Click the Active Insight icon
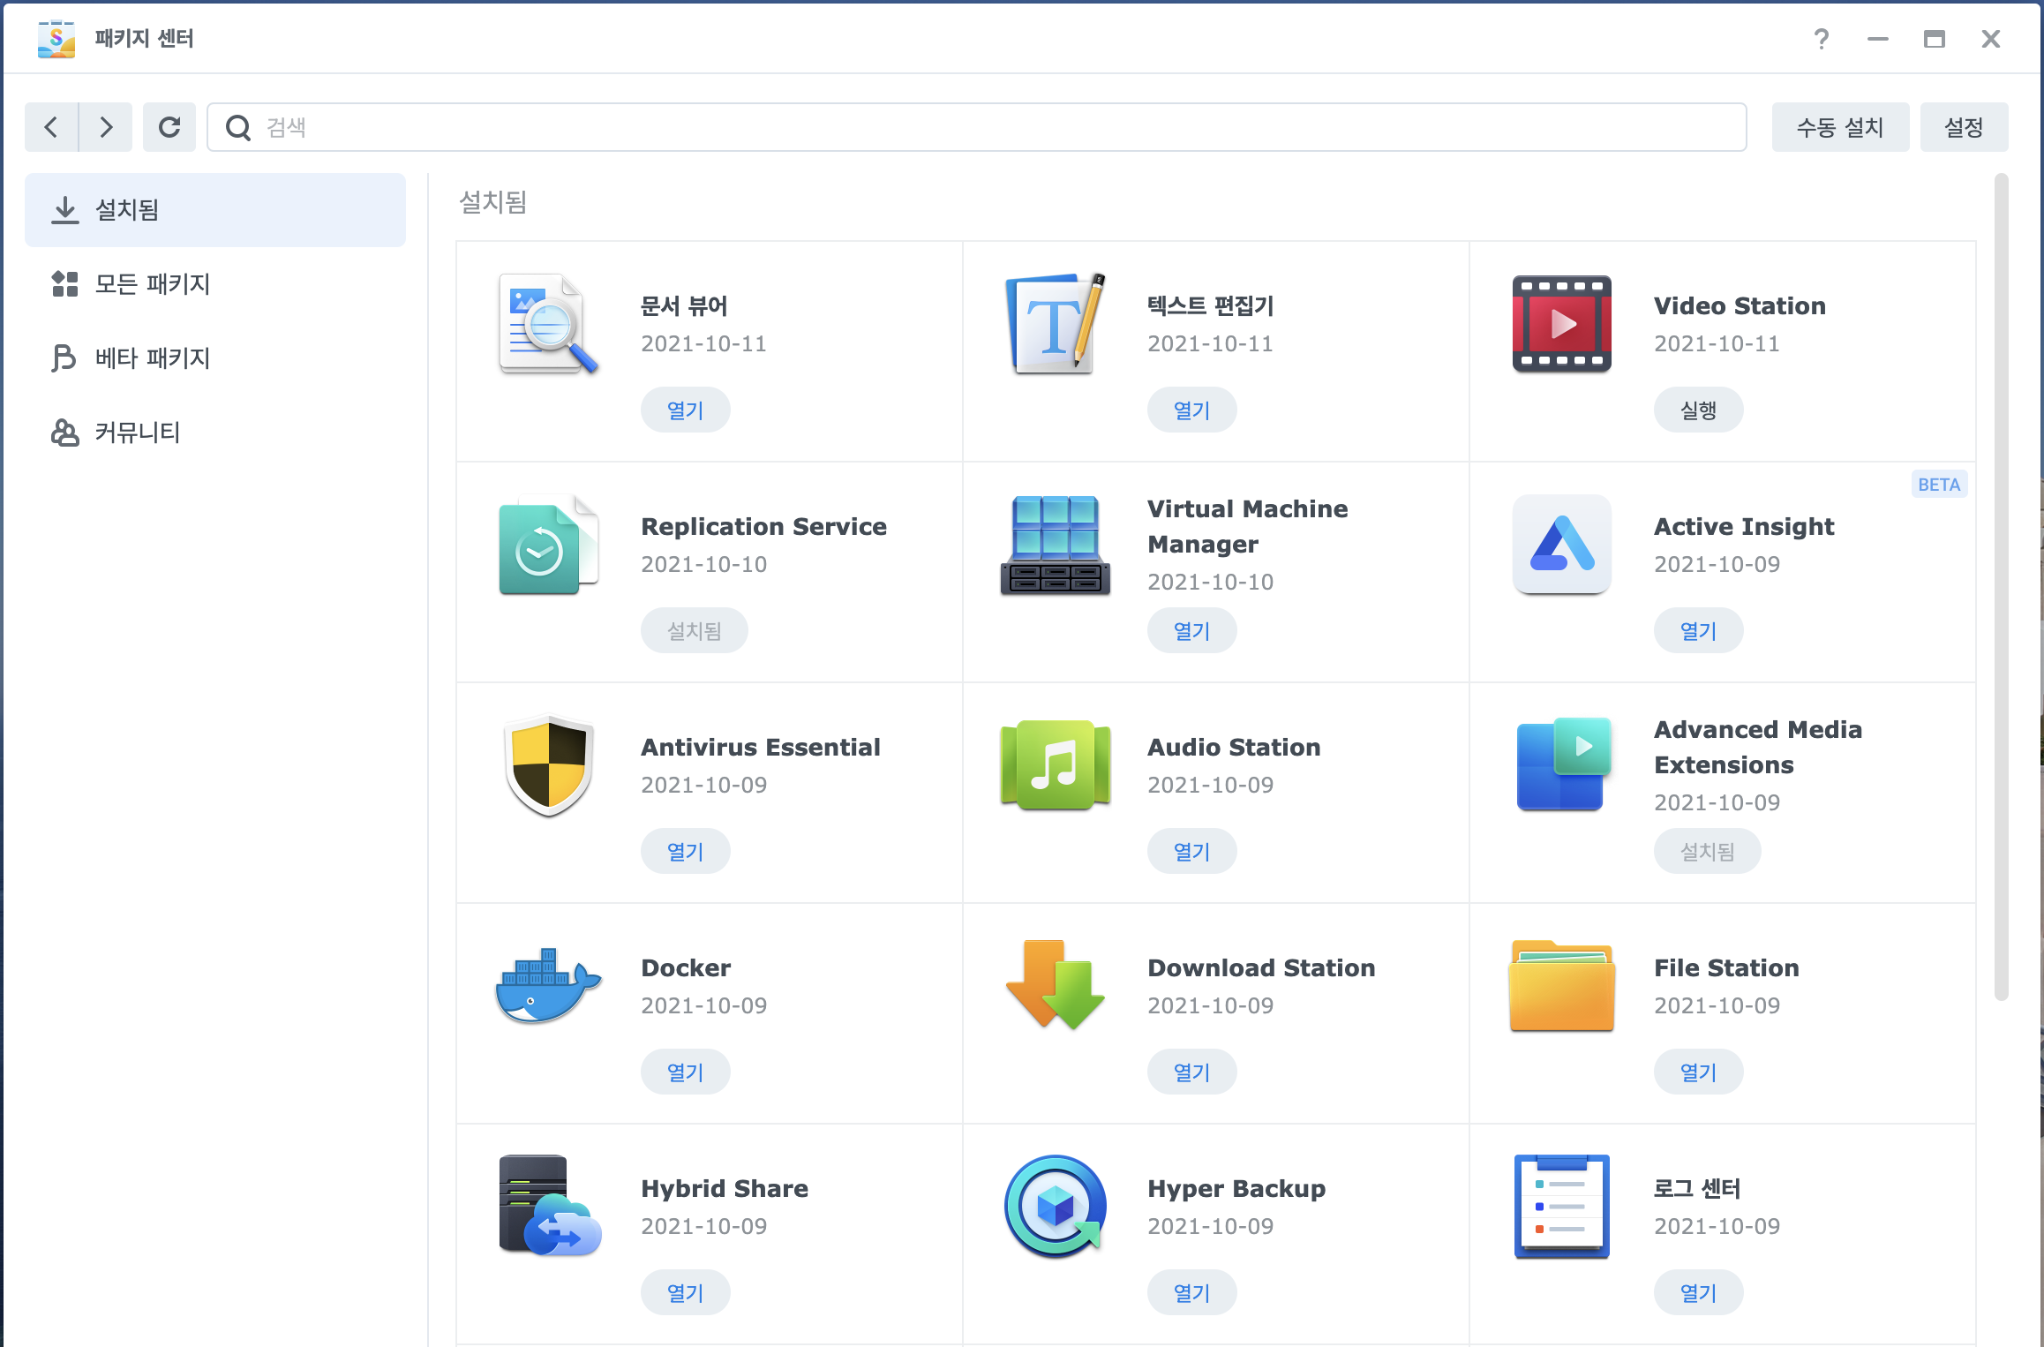2044x1347 pixels. 1561,545
